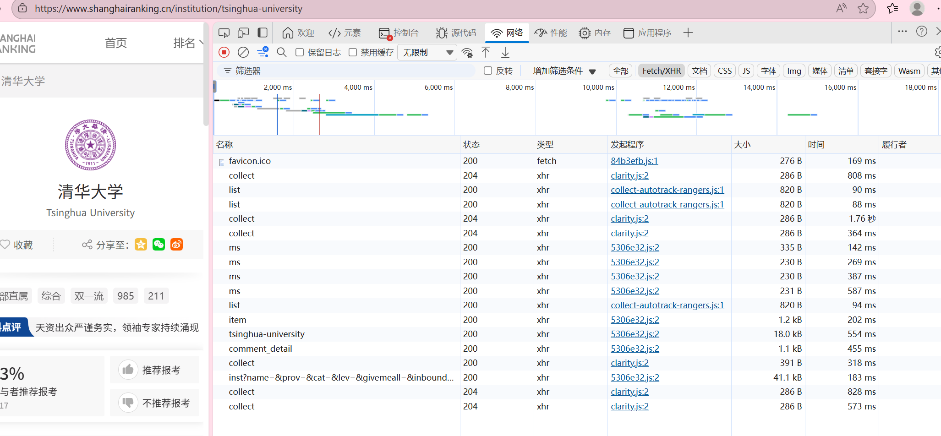Open the 应用程序 tab
The height and width of the screenshot is (436, 941).
(x=647, y=33)
